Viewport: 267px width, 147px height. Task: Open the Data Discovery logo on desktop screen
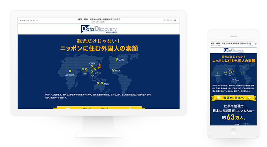coord(99,29)
